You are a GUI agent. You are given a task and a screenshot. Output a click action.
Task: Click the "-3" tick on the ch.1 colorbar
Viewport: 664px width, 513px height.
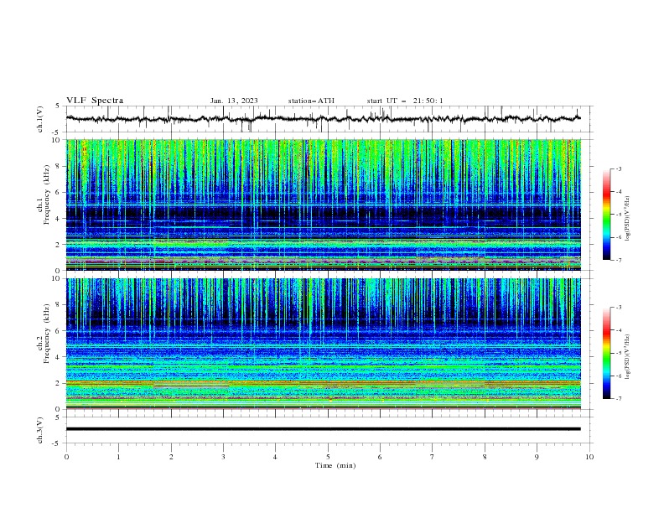(618, 168)
